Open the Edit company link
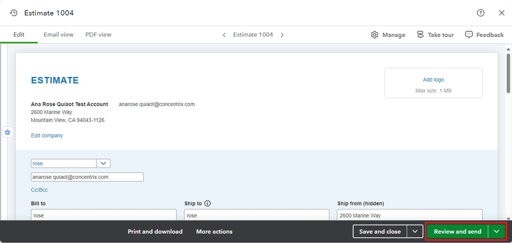Screen dimensions: 512x243 (47, 135)
